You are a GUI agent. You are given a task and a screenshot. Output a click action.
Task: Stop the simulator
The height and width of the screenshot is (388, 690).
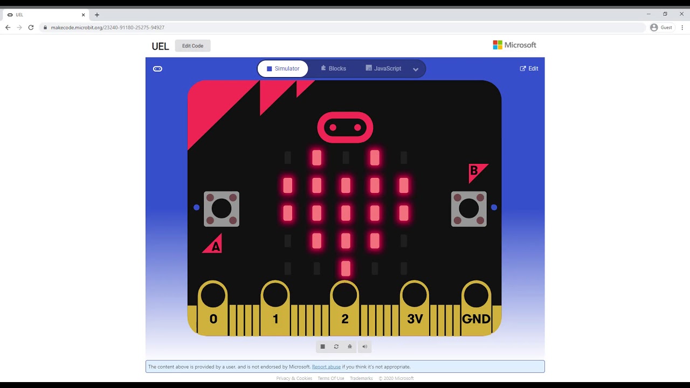click(322, 347)
